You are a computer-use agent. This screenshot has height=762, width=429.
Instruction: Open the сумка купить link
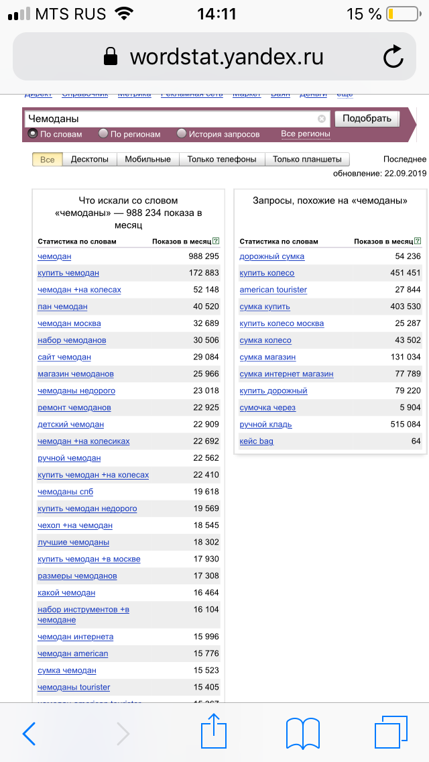click(x=265, y=307)
